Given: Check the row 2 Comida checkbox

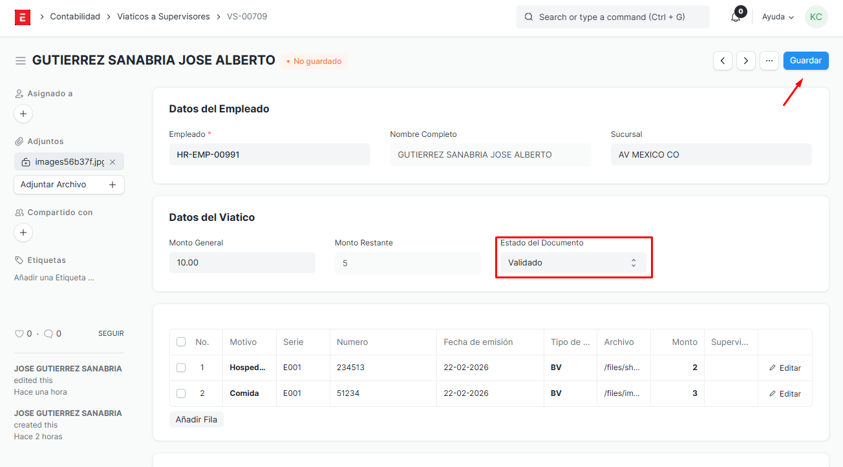Looking at the screenshot, I should [181, 393].
